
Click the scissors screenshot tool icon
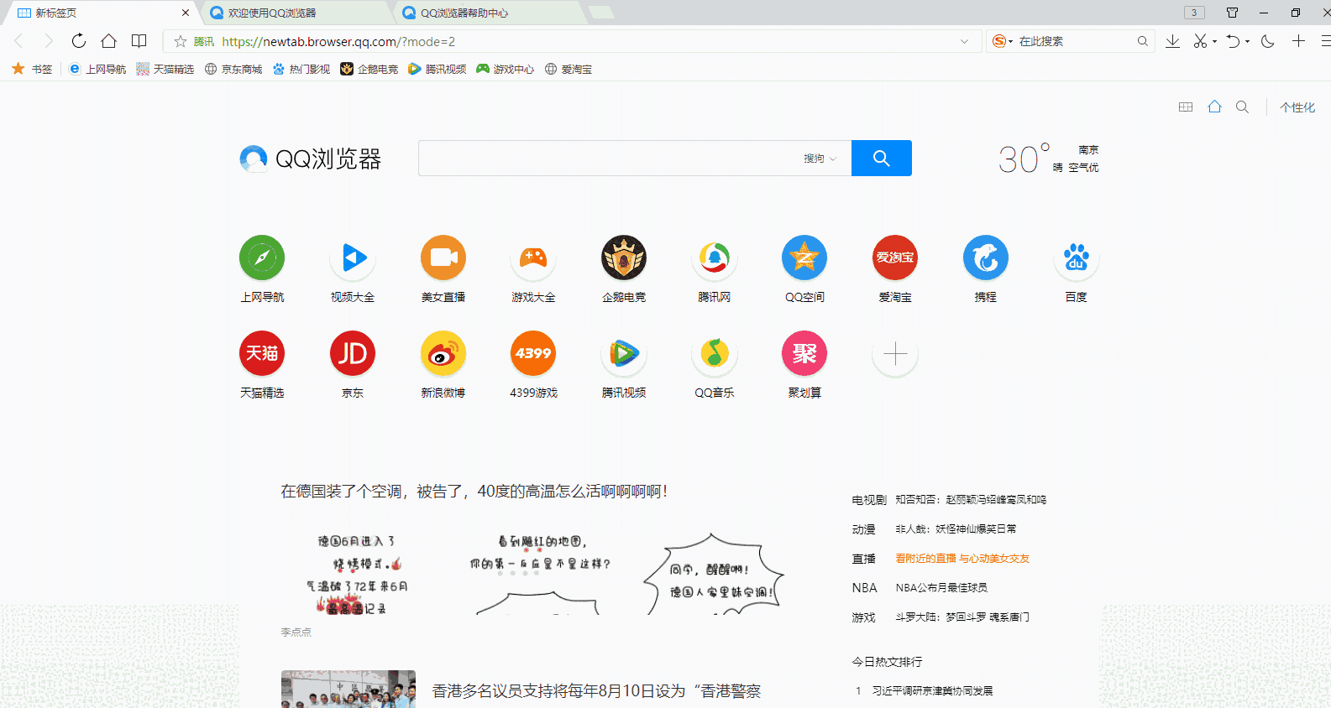coord(1200,41)
